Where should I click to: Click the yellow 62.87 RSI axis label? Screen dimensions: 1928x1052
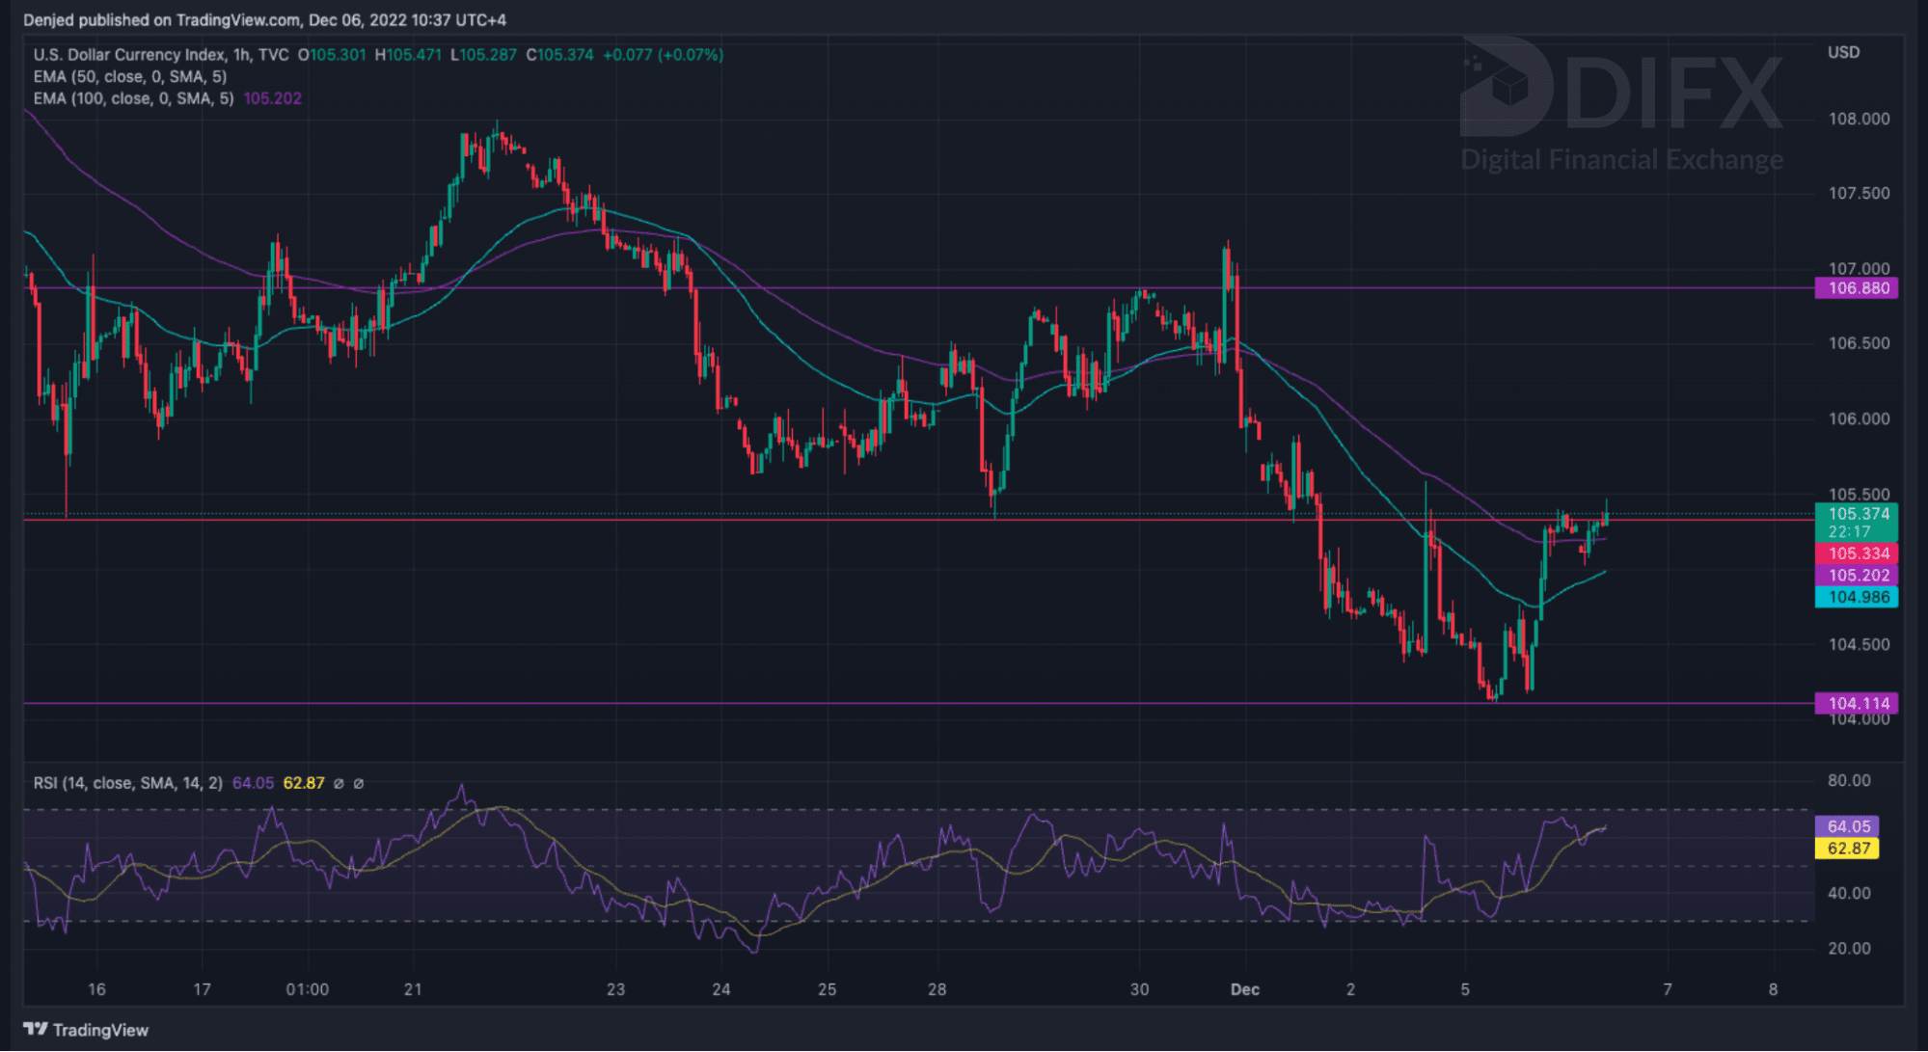pos(1847,849)
